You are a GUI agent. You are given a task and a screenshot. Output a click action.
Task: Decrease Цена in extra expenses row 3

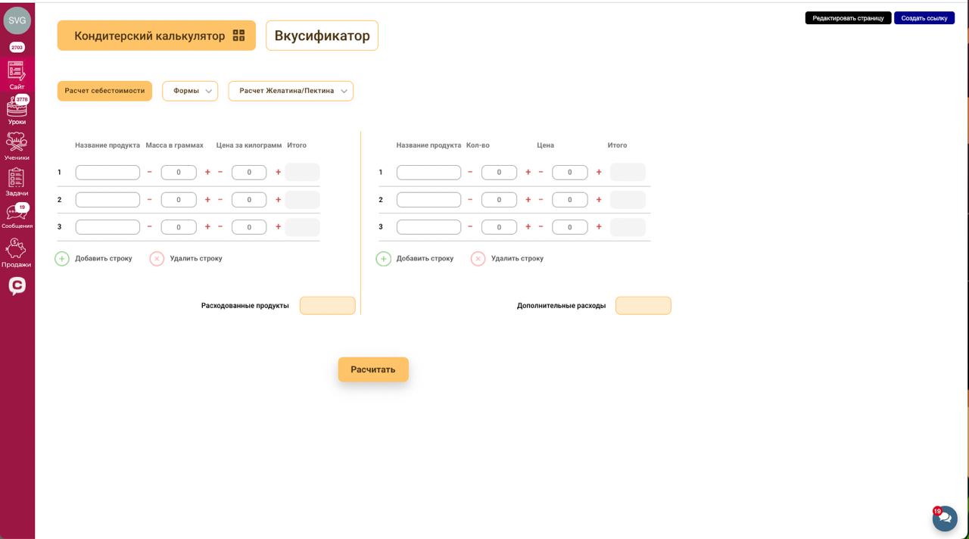point(541,227)
